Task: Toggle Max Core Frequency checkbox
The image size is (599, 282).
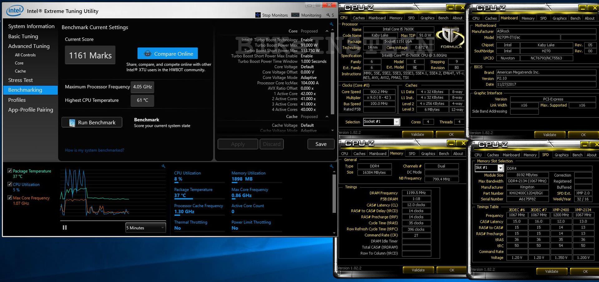Action: (10, 198)
